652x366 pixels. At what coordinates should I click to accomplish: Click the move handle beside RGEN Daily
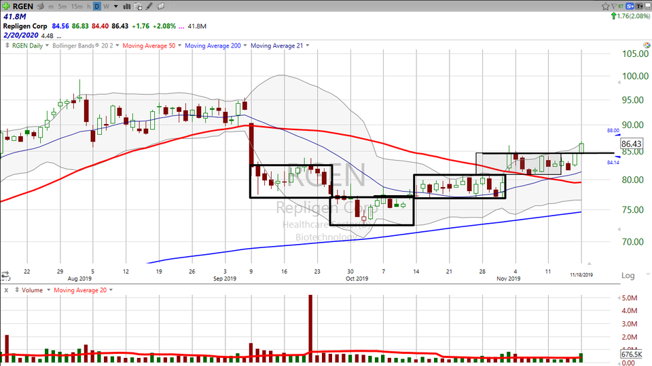(x=7, y=45)
